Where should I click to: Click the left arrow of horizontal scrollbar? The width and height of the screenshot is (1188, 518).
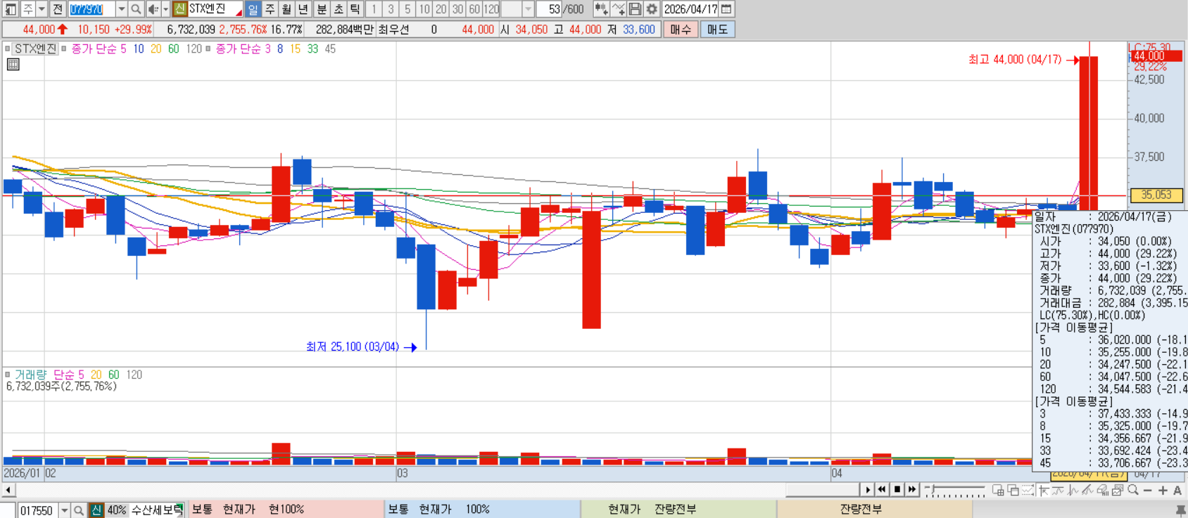[8, 490]
